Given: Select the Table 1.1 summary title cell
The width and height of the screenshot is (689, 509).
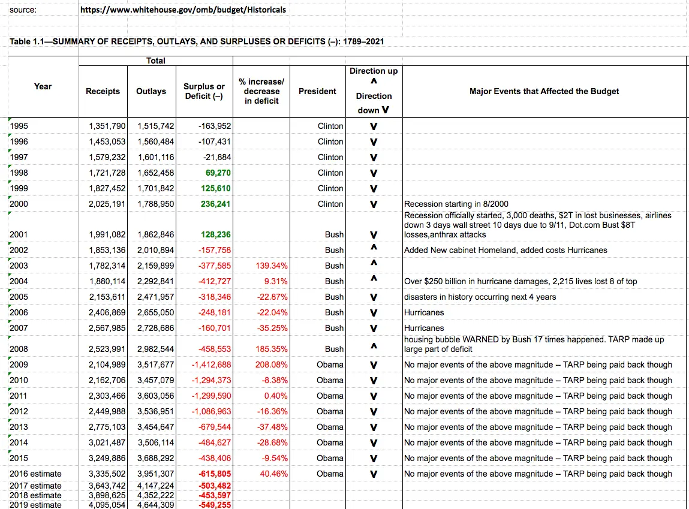Looking at the screenshot, I should coord(197,41).
